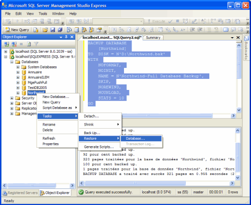
Task: Click the Parse checkmark icon
Action: point(170,21)
